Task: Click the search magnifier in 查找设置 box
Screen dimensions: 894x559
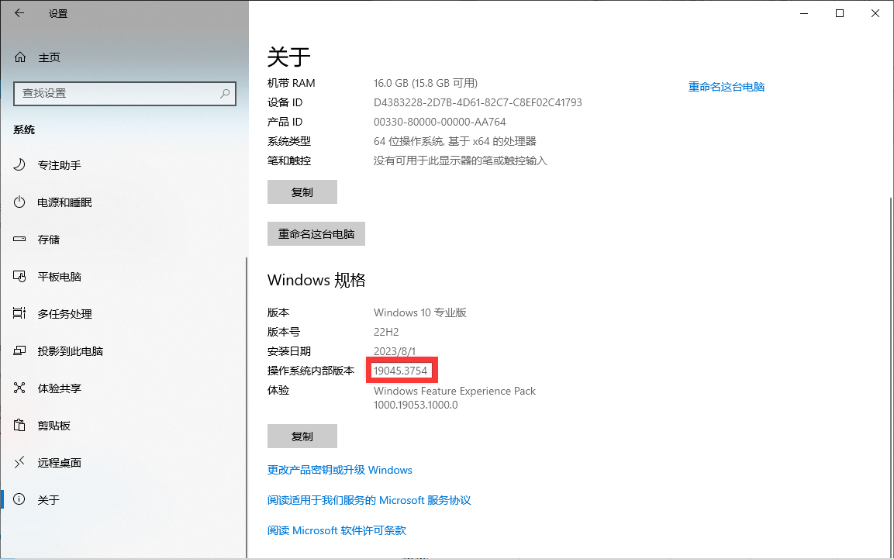Action: pyautogui.click(x=225, y=94)
